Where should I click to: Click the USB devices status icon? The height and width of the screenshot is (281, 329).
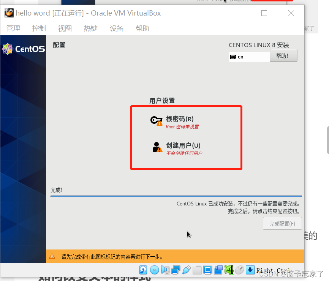pyautogui.click(x=187, y=270)
